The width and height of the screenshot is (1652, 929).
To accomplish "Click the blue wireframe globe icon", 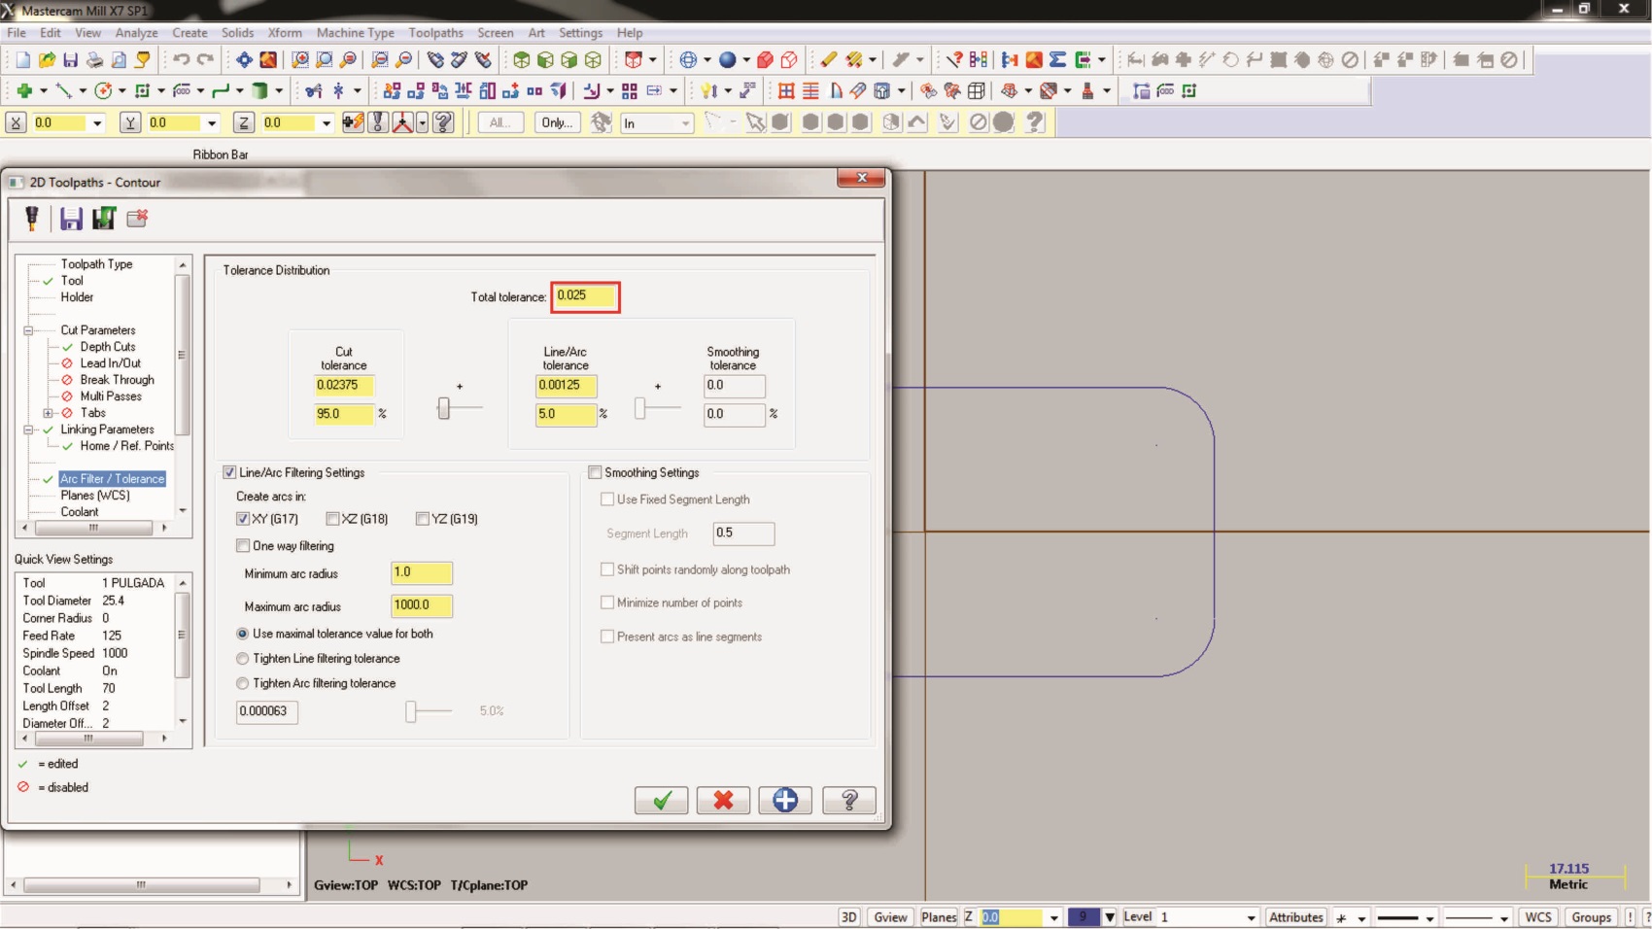I will (x=688, y=60).
